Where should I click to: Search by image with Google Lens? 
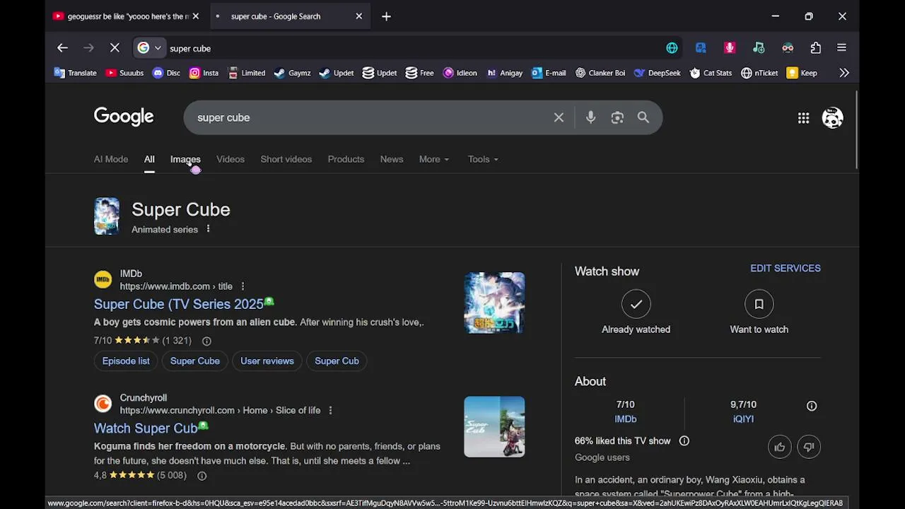(x=617, y=117)
